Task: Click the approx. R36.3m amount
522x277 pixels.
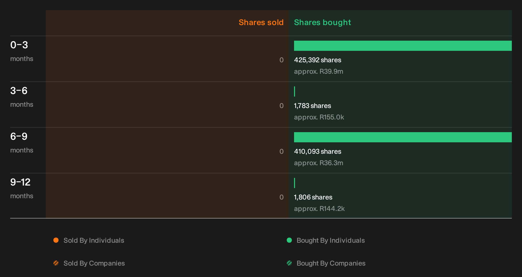Action: tap(319, 163)
